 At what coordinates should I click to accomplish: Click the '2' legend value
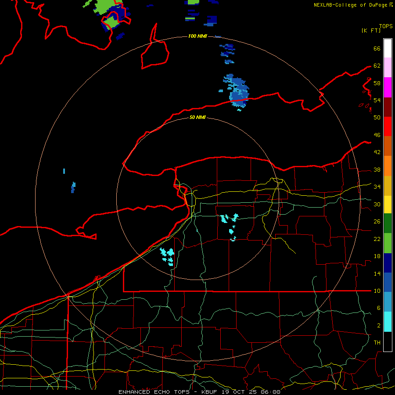pyautogui.click(x=378, y=325)
